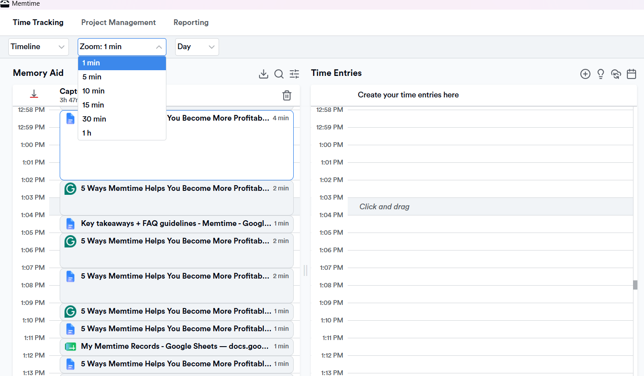Click the lightbulb suggestions icon
The height and width of the screenshot is (376, 644).
pyautogui.click(x=601, y=74)
